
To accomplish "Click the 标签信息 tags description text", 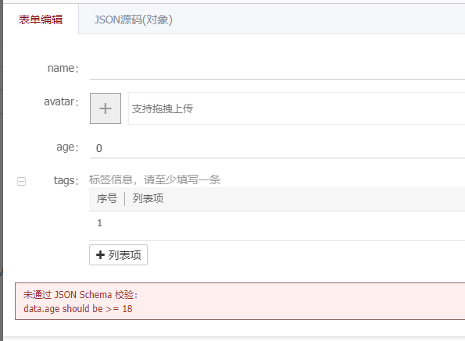I will tap(155, 179).
